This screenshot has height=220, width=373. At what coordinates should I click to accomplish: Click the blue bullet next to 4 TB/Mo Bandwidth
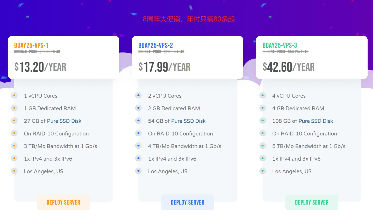pyautogui.click(x=138, y=146)
